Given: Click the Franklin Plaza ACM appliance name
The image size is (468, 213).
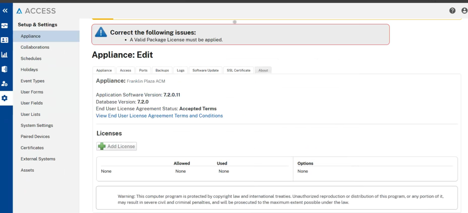Looking at the screenshot, I should (146, 81).
